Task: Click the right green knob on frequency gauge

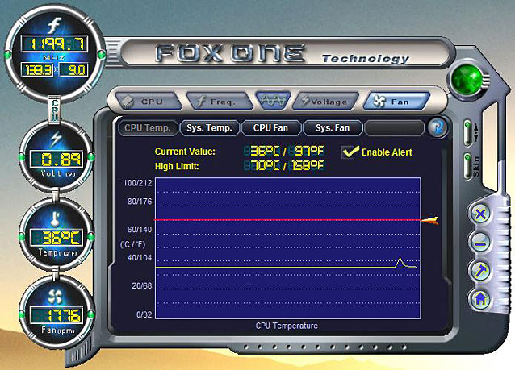Action: (x=102, y=55)
